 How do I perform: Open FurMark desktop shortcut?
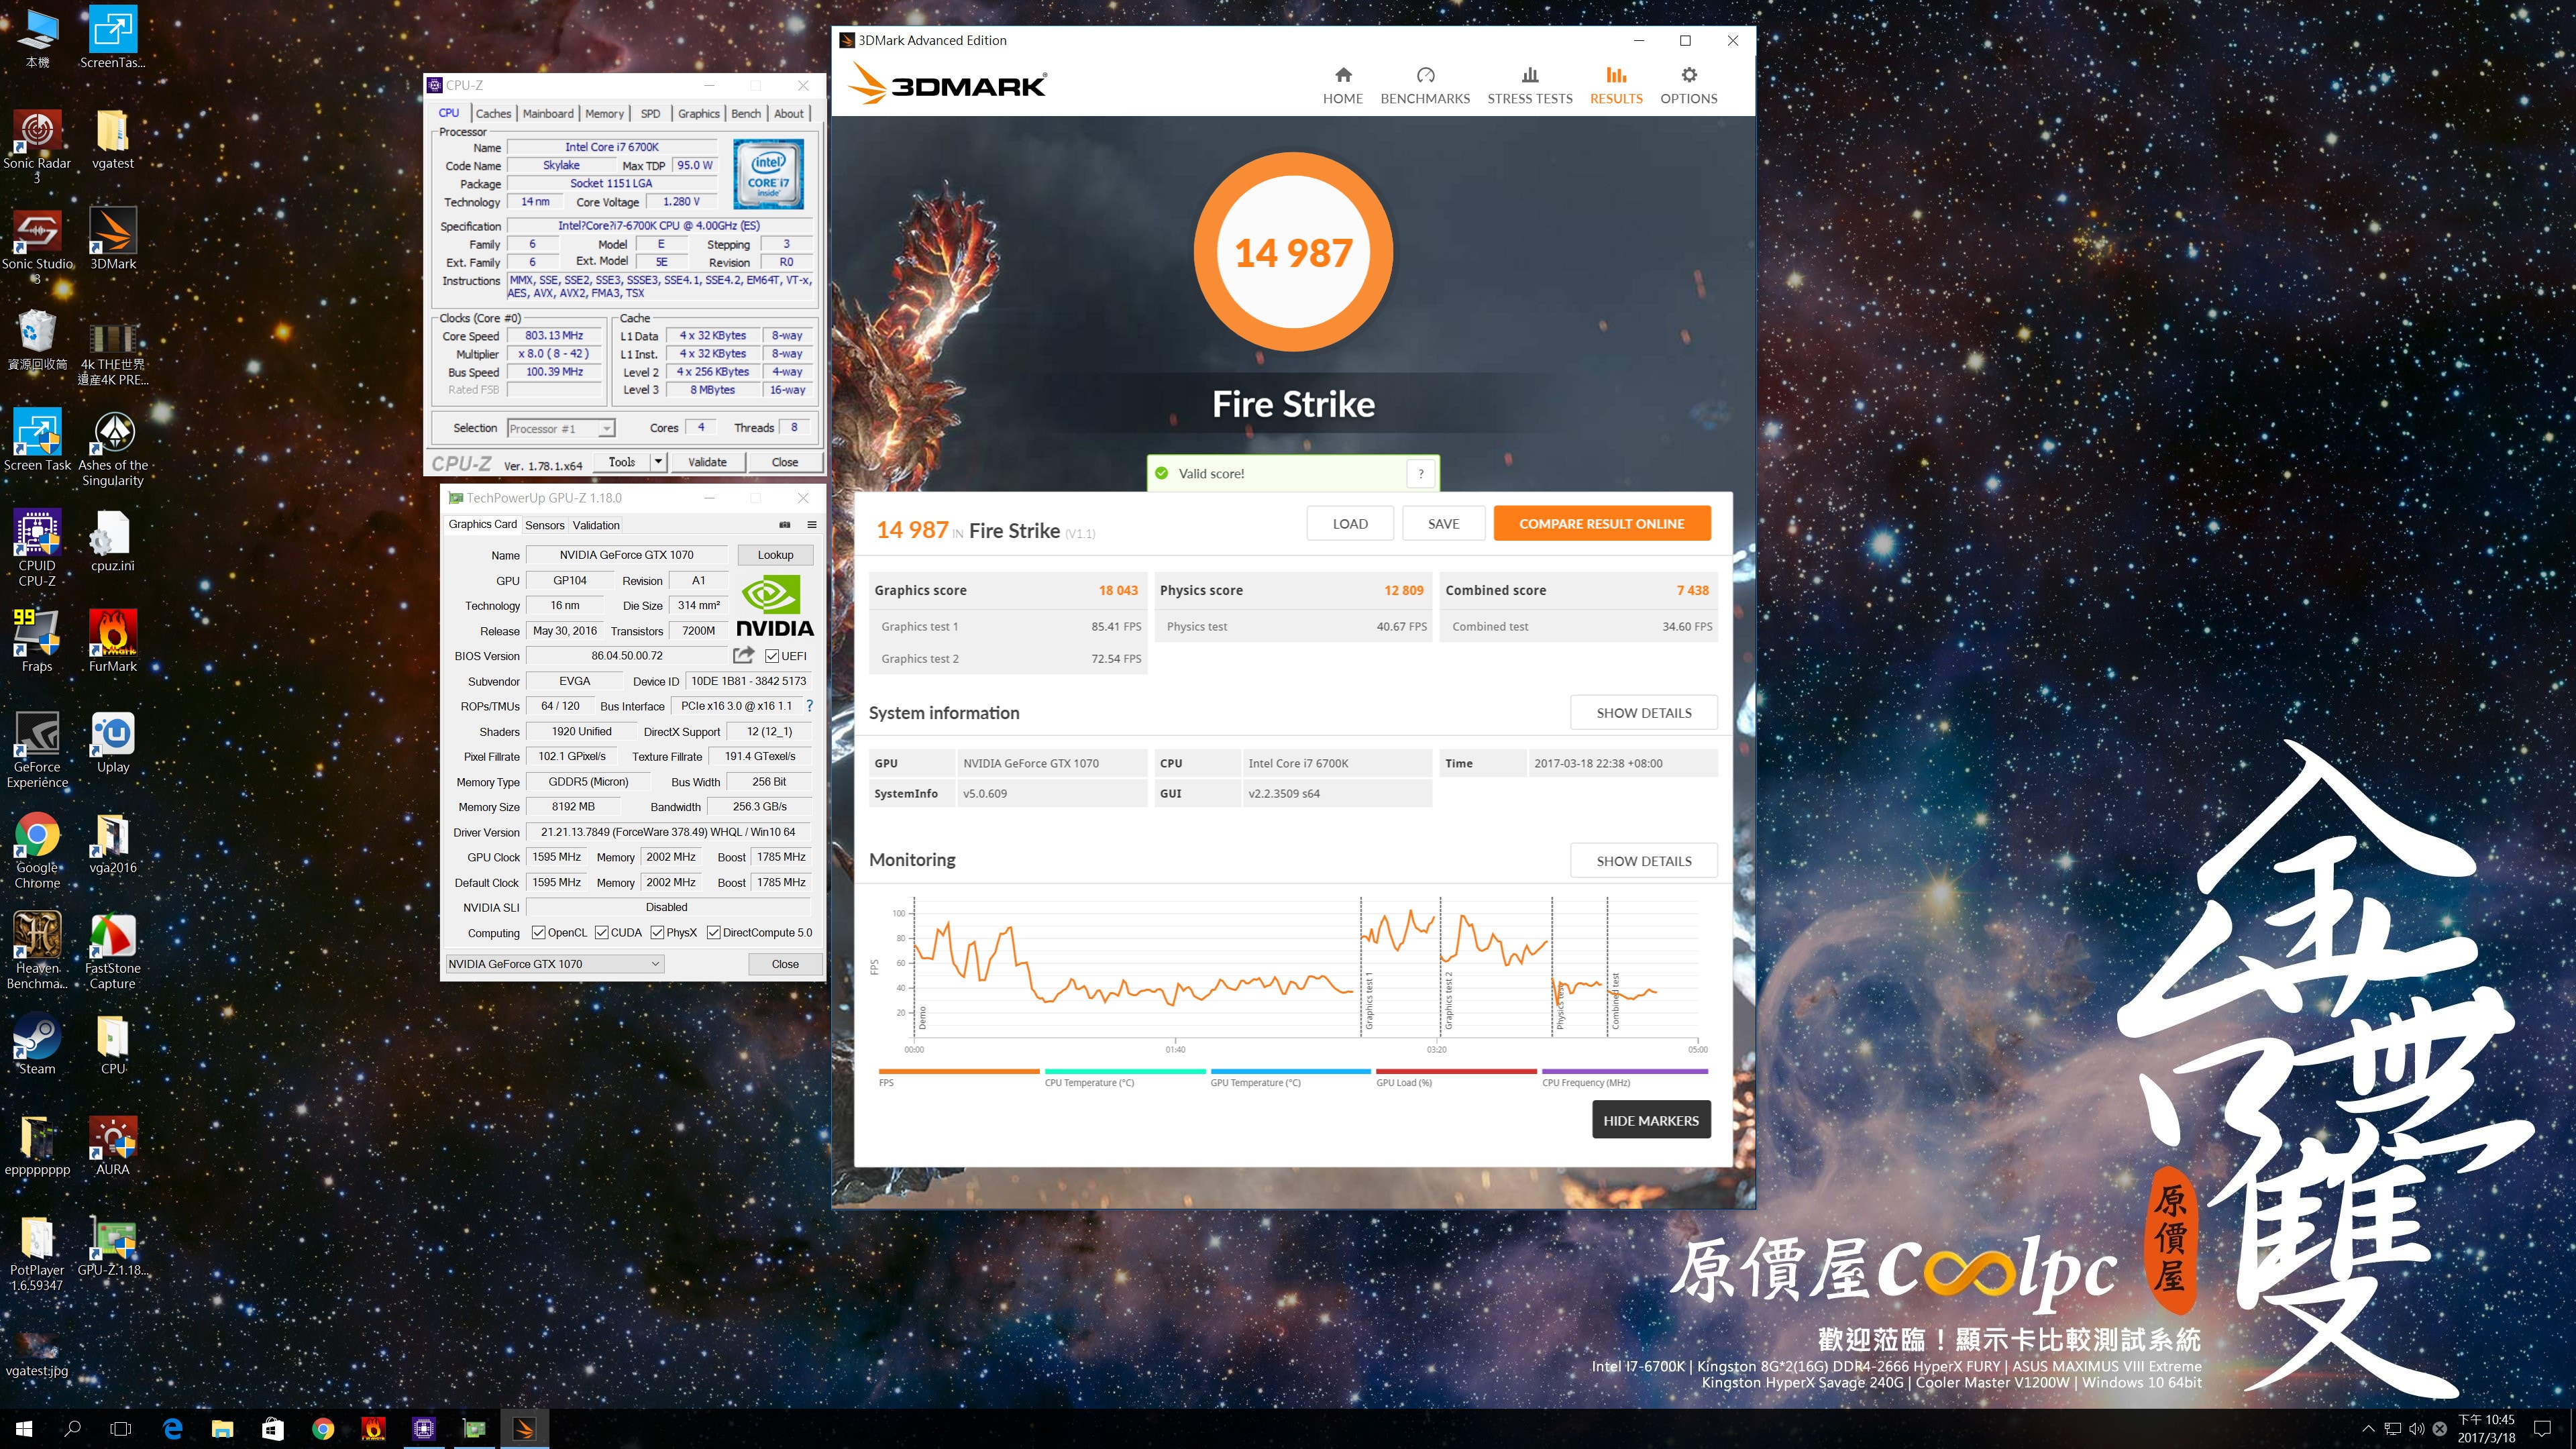(x=113, y=642)
